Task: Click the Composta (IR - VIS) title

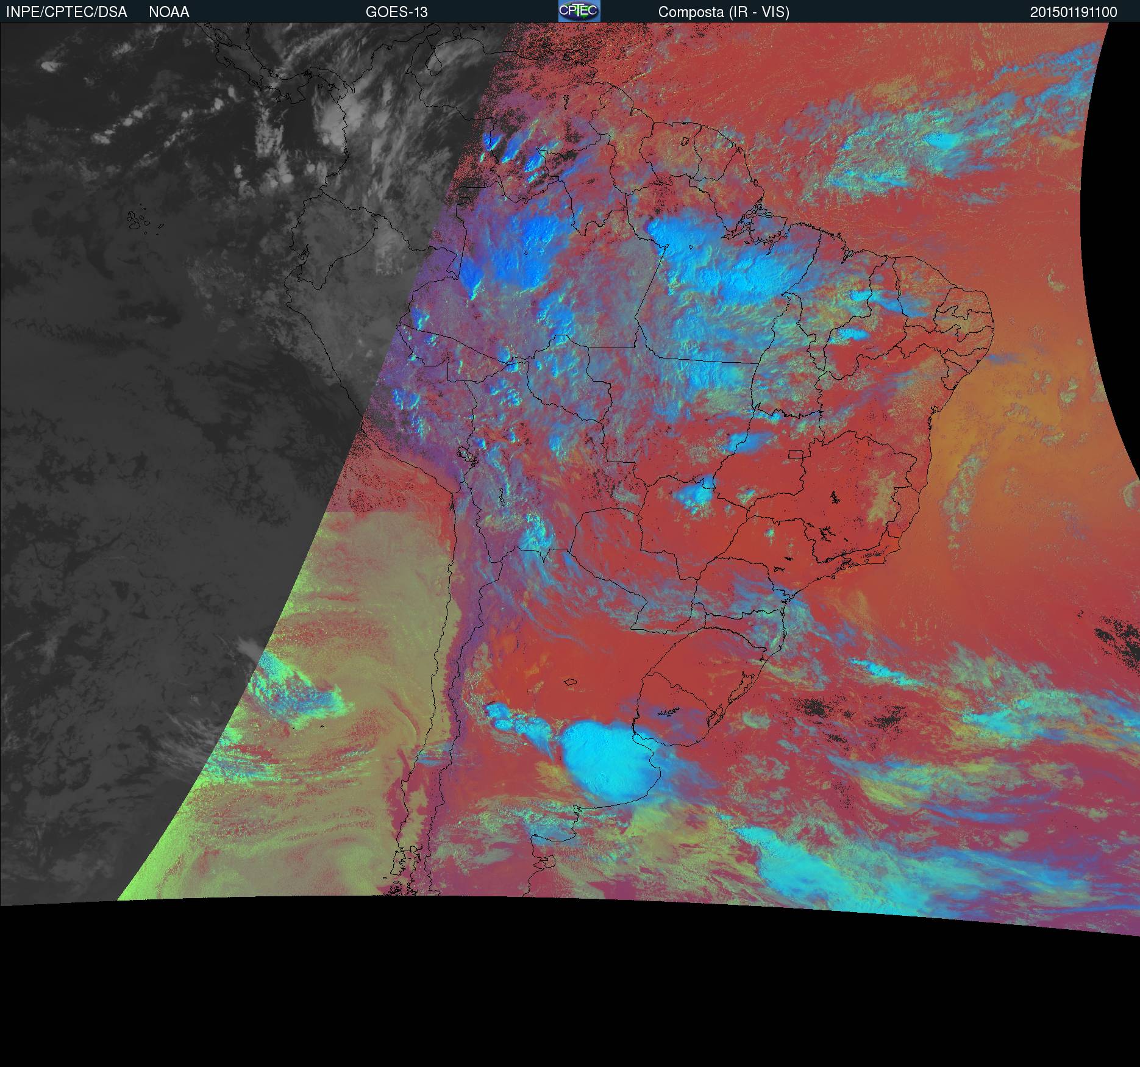Action: coord(724,12)
